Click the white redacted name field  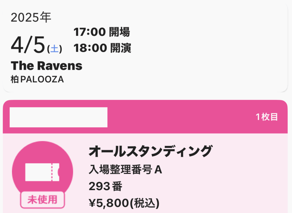[58, 117]
